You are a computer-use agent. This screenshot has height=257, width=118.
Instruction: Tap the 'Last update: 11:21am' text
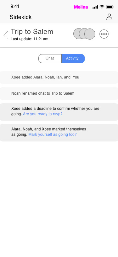tap(30, 39)
